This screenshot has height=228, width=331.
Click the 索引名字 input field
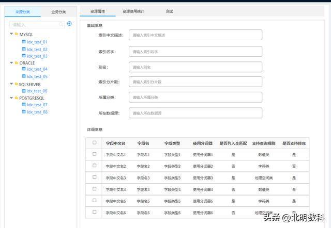[x=195, y=52]
